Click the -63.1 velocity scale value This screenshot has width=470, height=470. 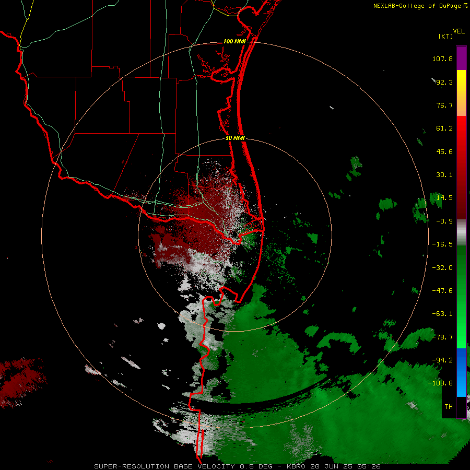point(442,314)
